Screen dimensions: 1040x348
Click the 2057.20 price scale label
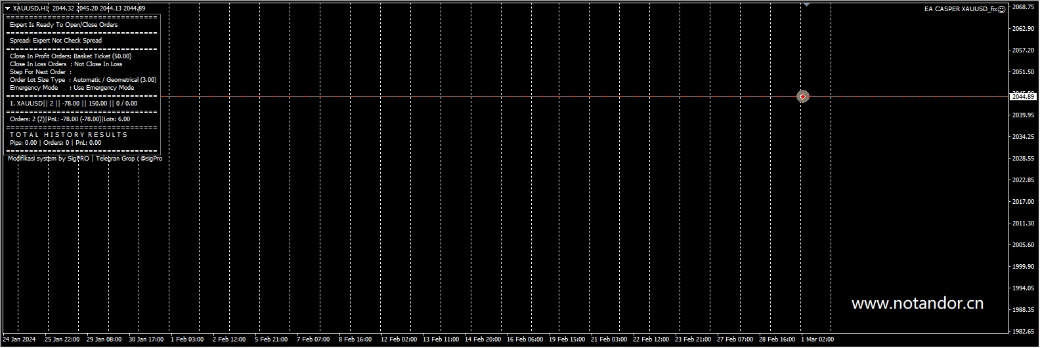[x=1023, y=50]
